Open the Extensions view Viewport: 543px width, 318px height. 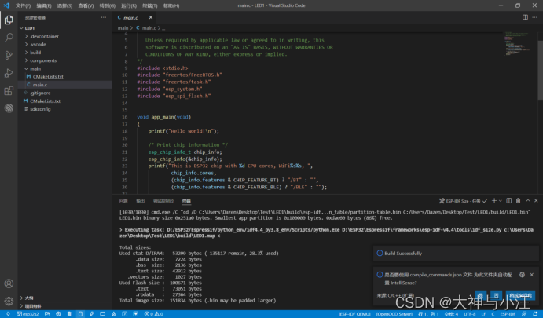point(9,90)
